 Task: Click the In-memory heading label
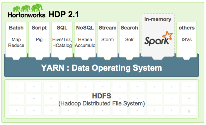pyautogui.click(x=158, y=20)
